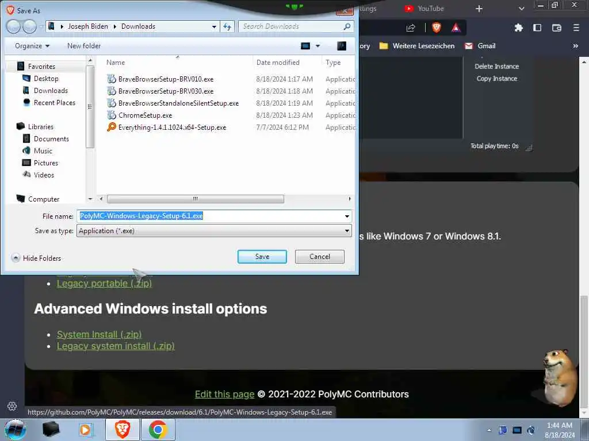Click Hide Folders toggle arrow
589x441 pixels.
16,258
